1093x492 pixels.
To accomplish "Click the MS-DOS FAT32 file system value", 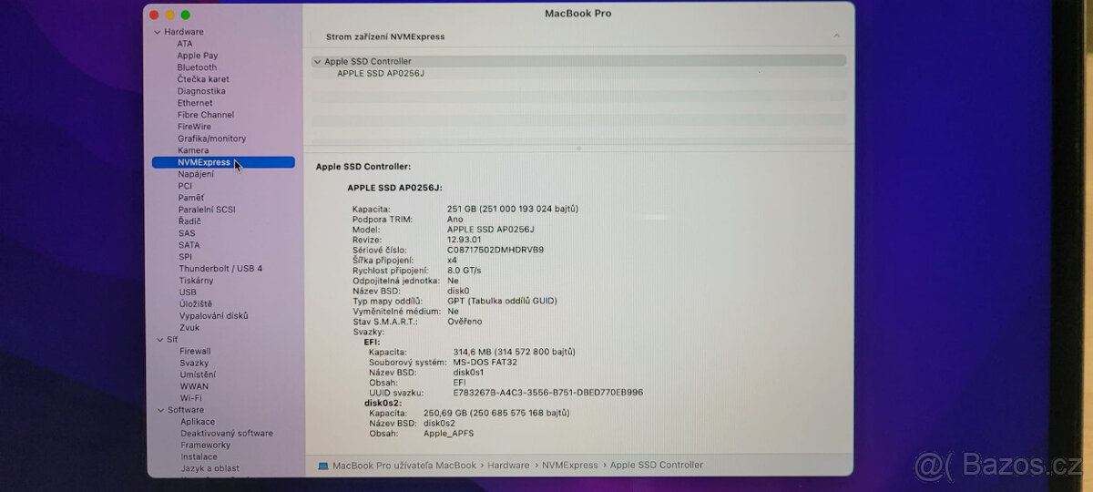I will [x=485, y=362].
